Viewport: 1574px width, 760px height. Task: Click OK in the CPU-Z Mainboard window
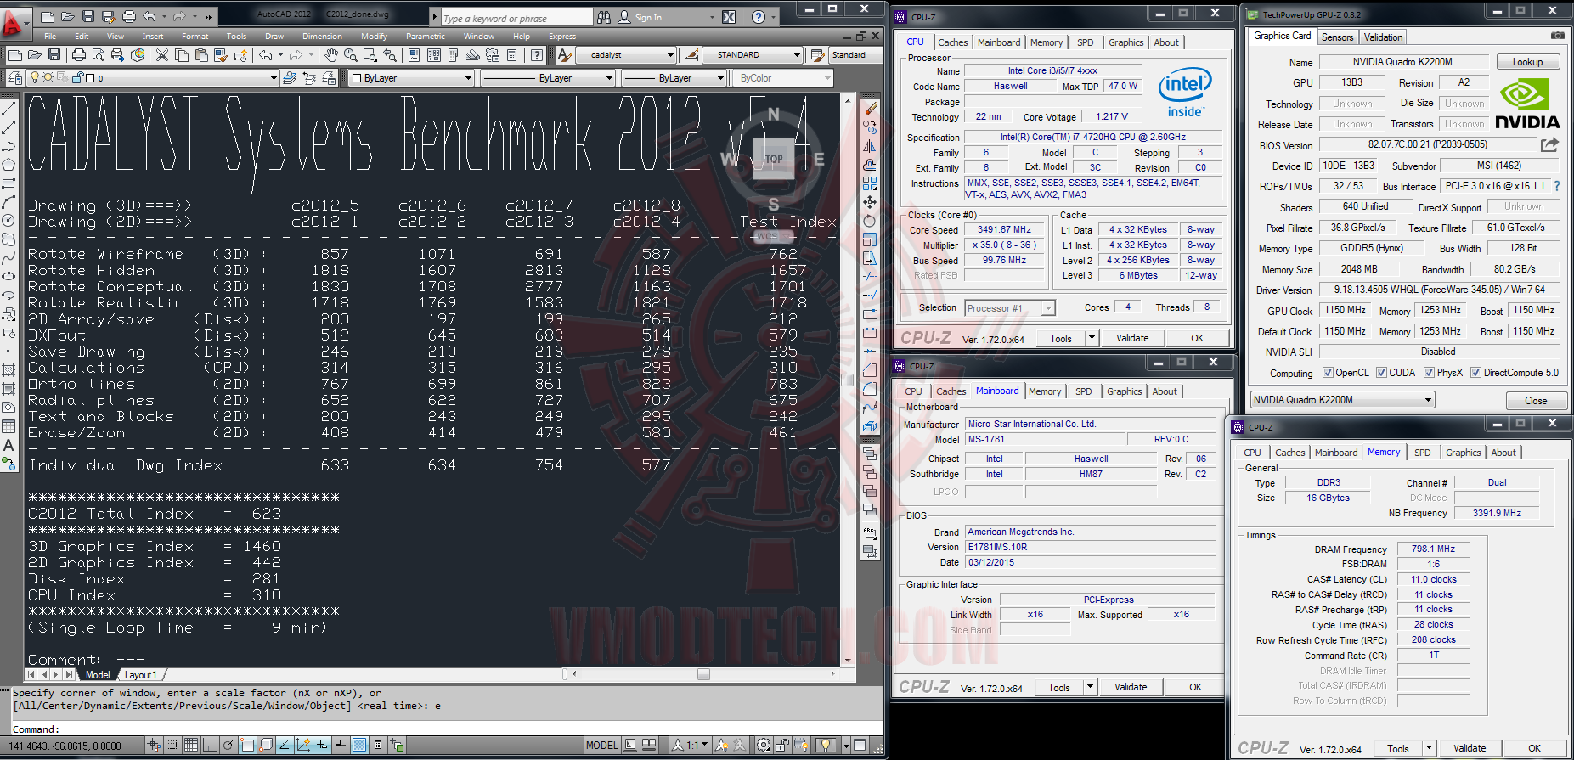tap(1194, 688)
